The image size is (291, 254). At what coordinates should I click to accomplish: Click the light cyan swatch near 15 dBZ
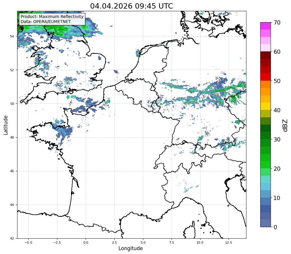[266, 179]
